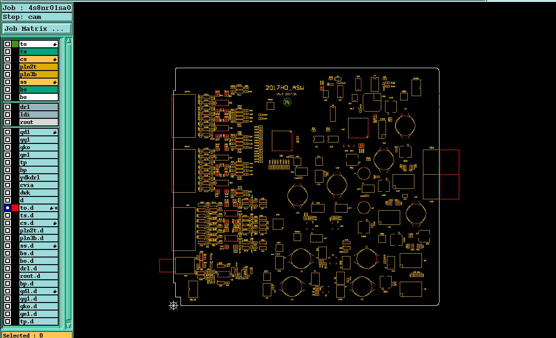Click the layer list scroll-down arrow
The image size is (556, 338).
pyautogui.click(x=69, y=326)
